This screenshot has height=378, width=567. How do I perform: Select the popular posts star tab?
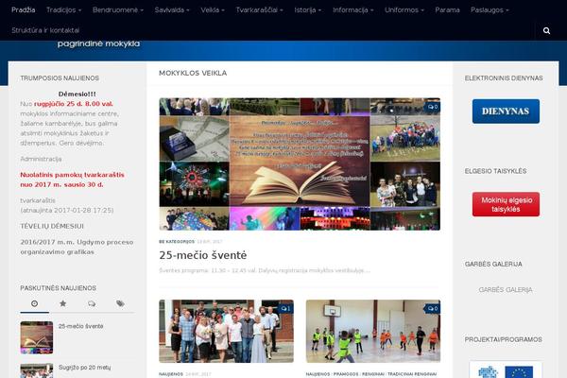click(63, 304)
